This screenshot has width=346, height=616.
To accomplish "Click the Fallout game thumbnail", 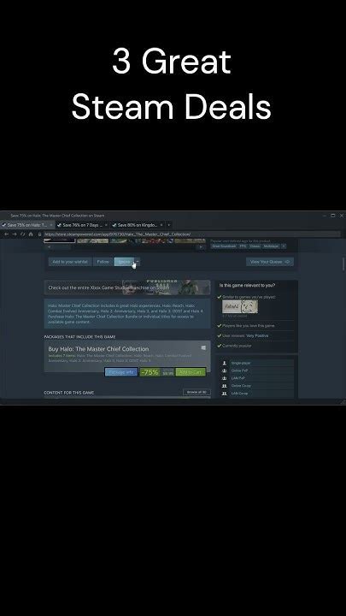I will tap(240, 306).
